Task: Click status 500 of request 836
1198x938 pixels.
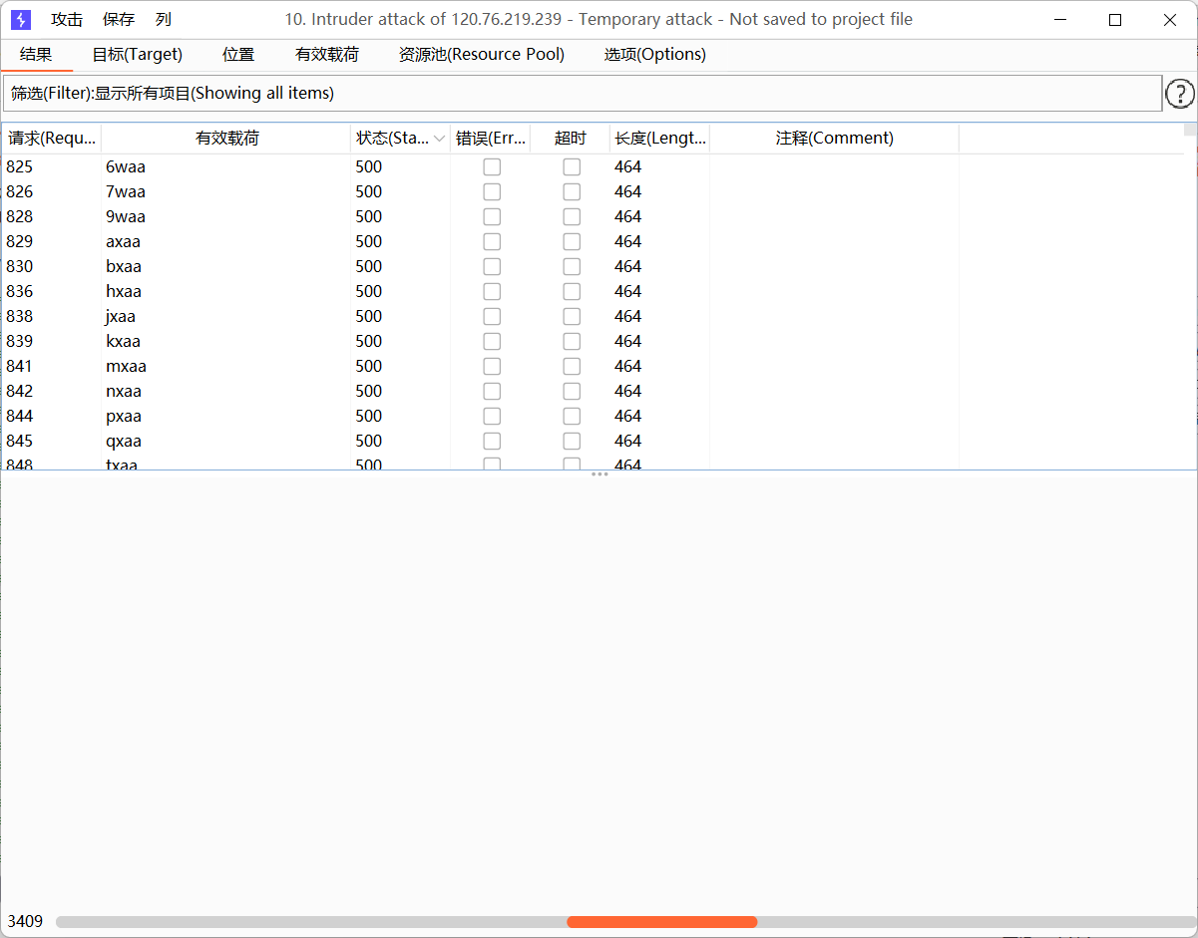Action: pyautogui.click(x=369, y=292)
